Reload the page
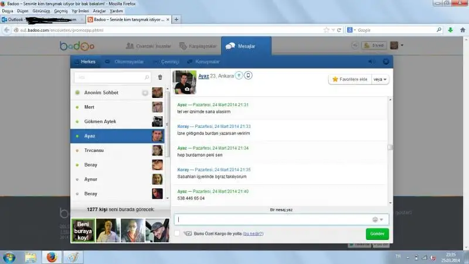 pos(339,30)
